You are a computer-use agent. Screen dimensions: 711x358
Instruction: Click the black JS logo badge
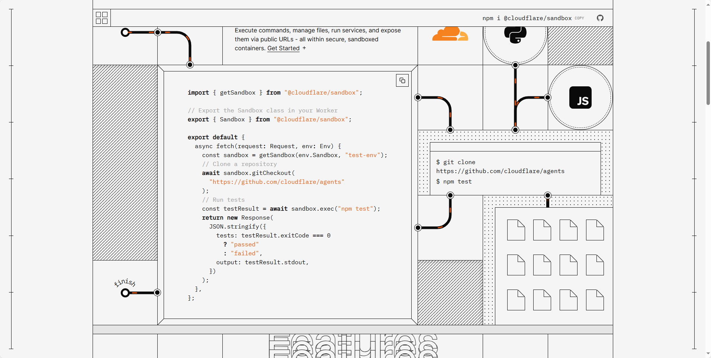pos(580,98)
